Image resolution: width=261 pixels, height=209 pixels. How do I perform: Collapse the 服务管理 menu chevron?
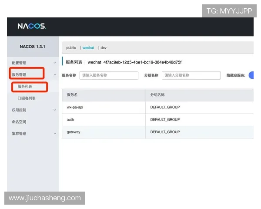(55, 75)
